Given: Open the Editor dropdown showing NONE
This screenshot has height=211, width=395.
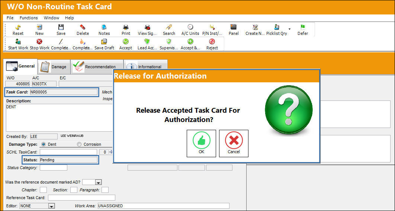Looking at the screenshot, I should tap(51, 206).
